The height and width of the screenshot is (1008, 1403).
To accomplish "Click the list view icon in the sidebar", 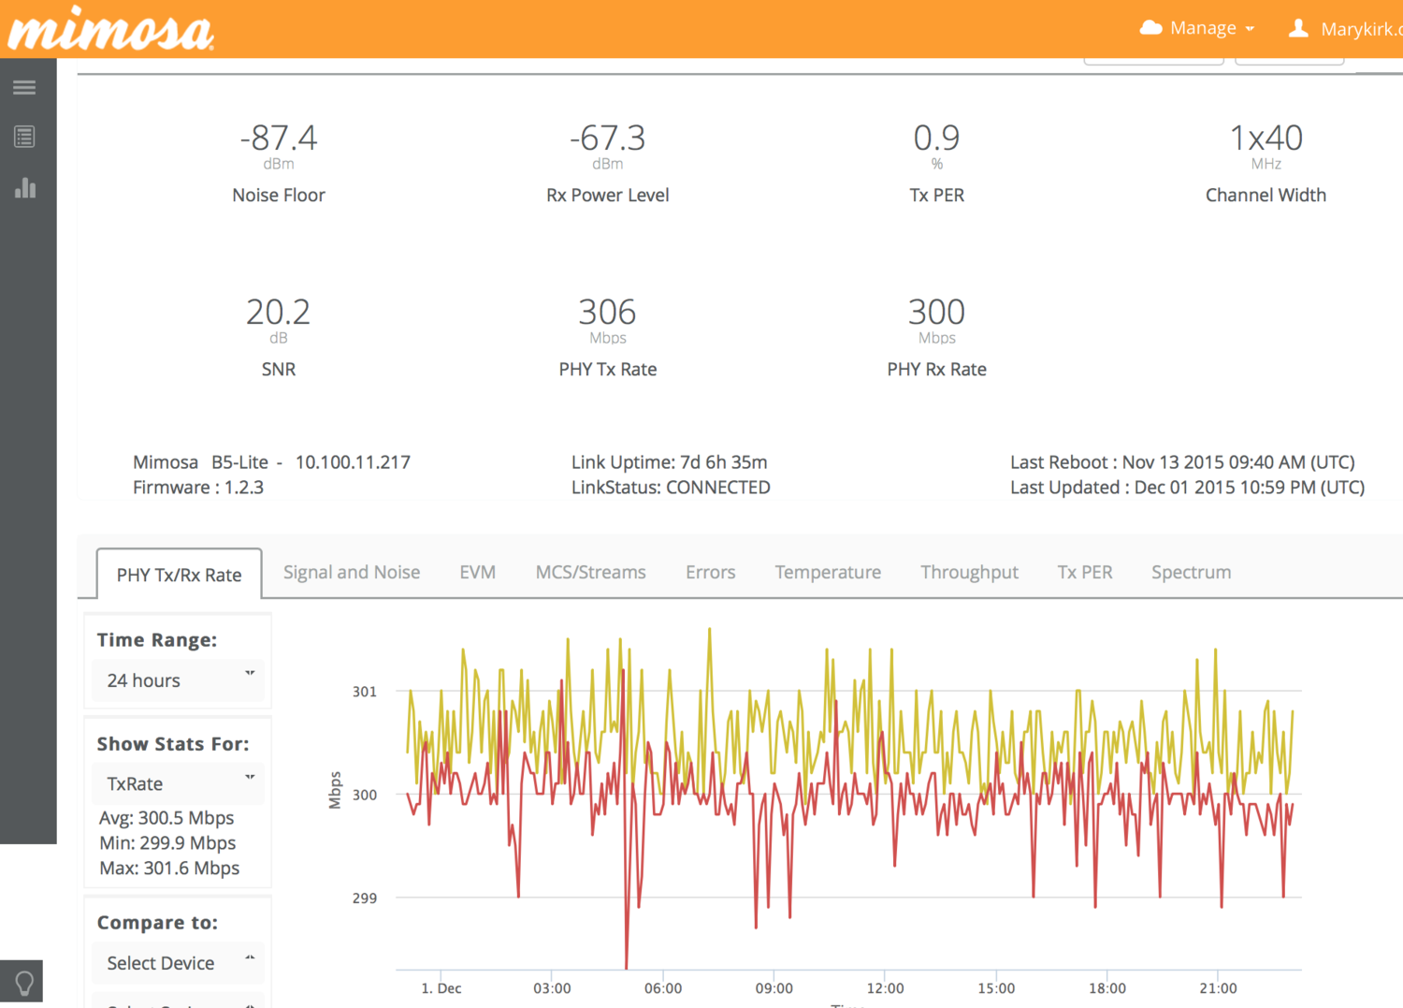I will pos(24,138).
